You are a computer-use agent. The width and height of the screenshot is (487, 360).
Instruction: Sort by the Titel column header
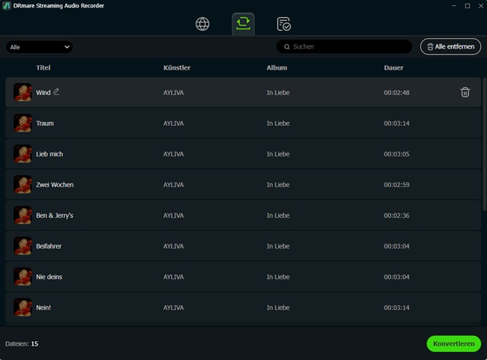point(43,68)
